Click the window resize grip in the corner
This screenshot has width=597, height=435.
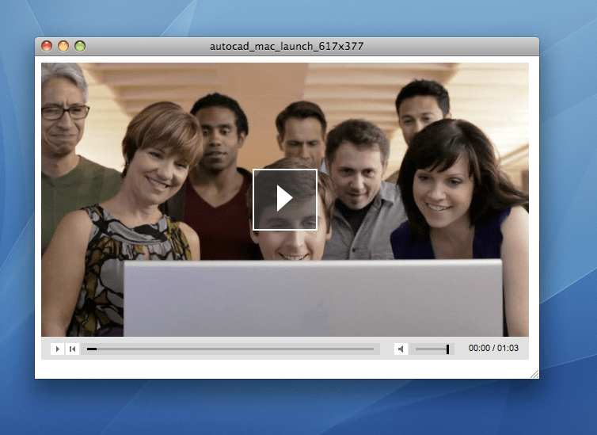point(534,374)
